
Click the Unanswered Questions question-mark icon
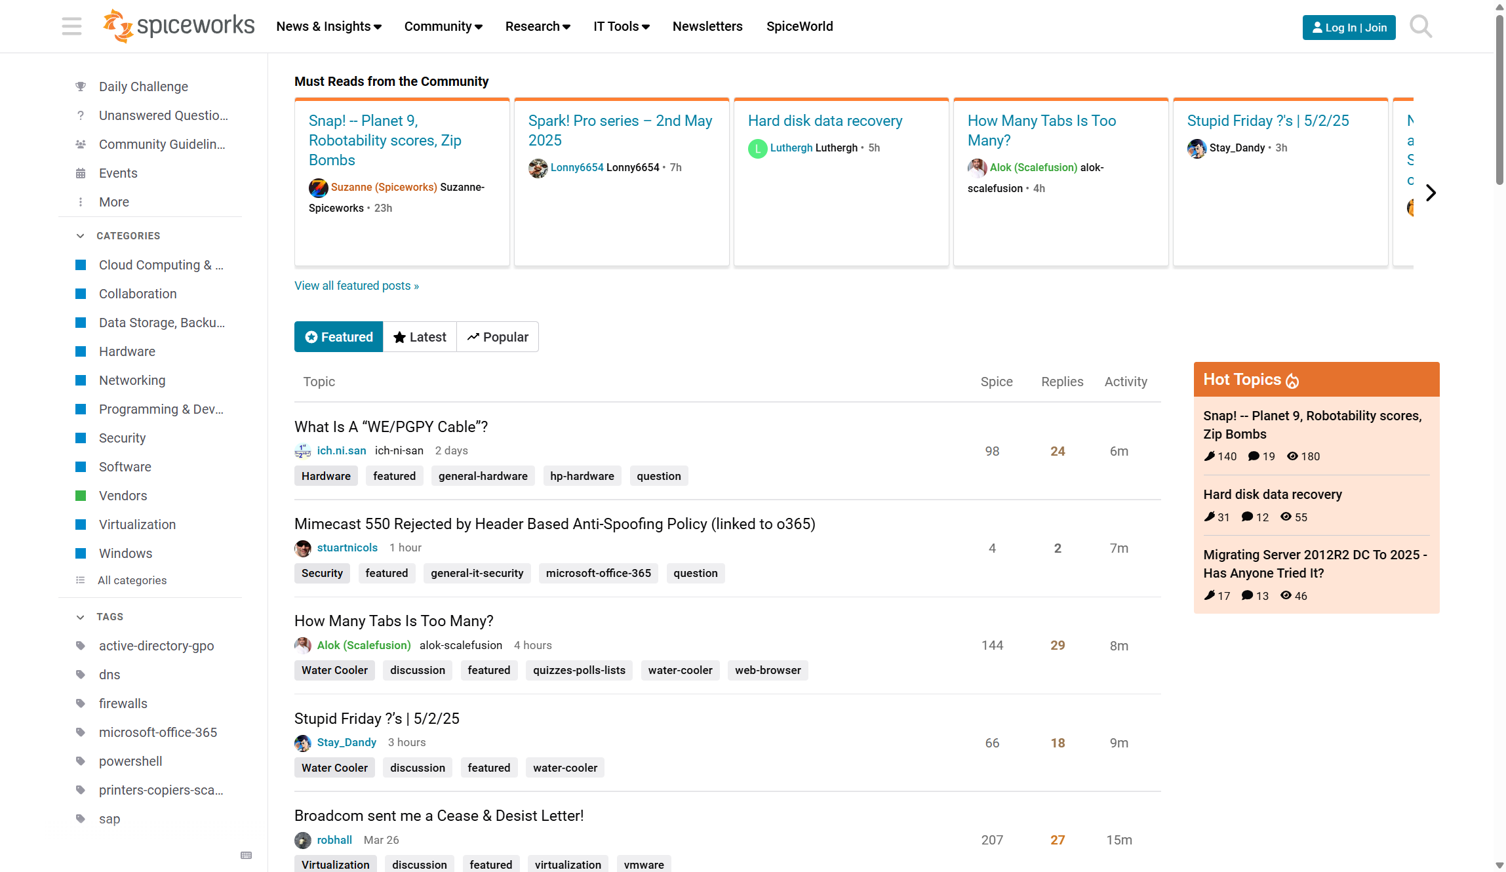(81, 115)
